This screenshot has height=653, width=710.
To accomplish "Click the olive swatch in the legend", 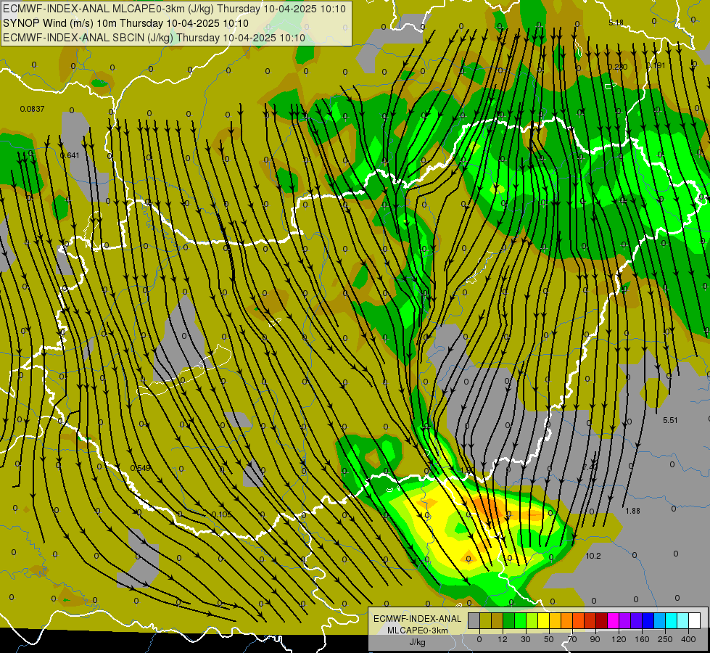I will (485, 620).
